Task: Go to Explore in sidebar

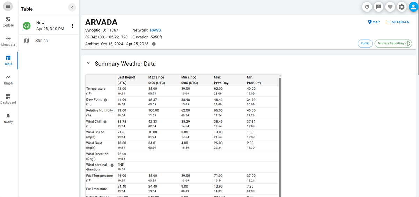Action: (8, 21)
